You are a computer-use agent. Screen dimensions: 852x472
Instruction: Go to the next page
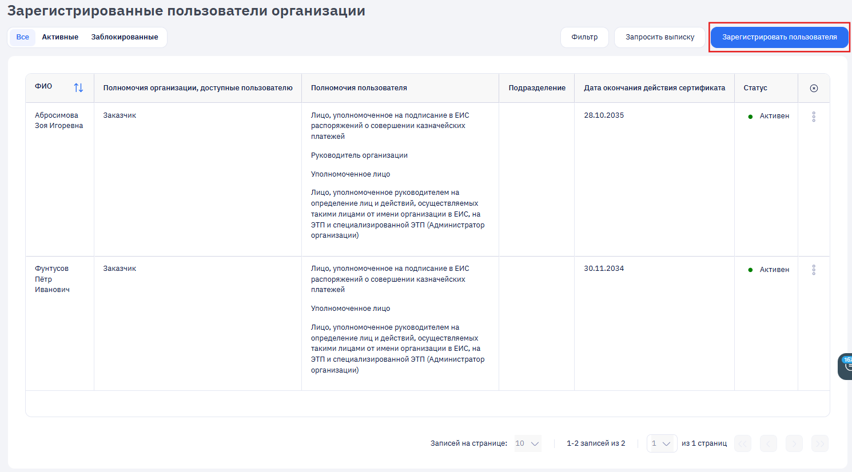[794, 443]
